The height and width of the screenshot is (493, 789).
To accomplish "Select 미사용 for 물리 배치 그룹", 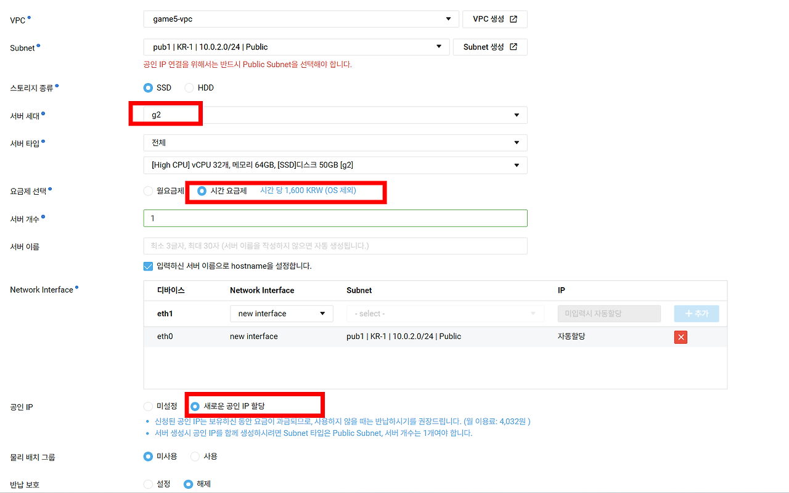I will click(x=148, y=457).
